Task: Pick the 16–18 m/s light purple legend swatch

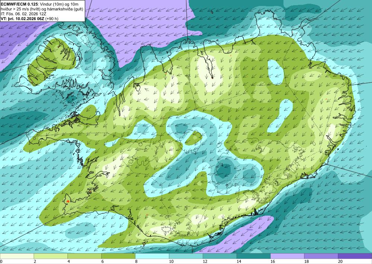Action: coord(287,256)
